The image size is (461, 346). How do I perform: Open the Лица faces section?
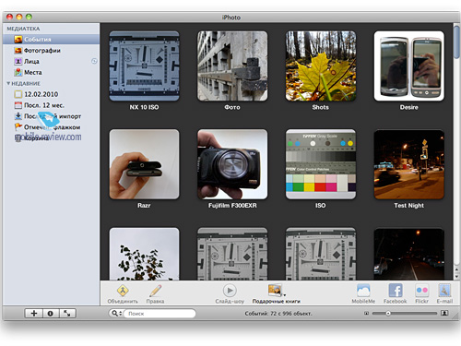51,62
